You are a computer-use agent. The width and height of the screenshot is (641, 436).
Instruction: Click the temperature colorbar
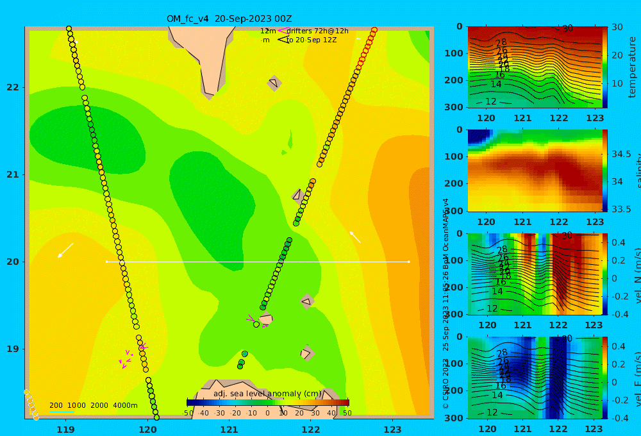pos(605,67)
